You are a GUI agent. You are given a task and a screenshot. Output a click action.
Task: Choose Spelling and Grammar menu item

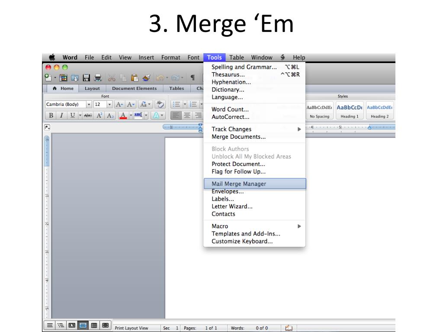[254, 67]
